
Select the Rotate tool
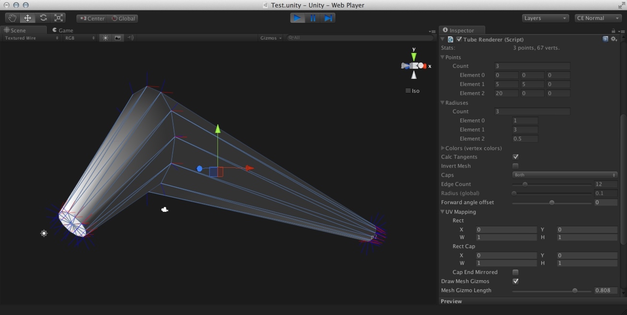(43, 18)
